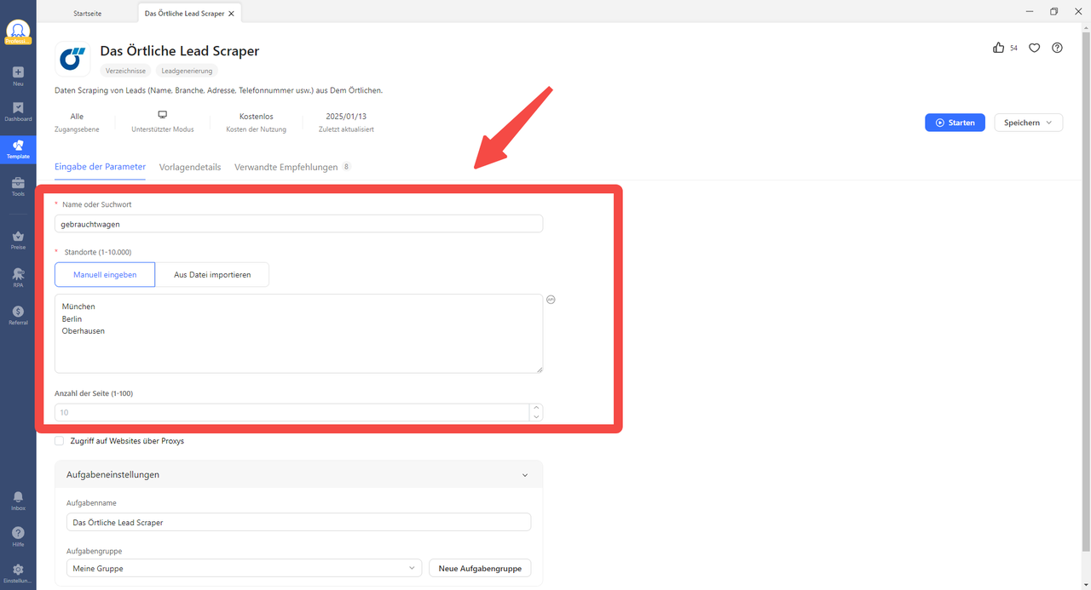Open the Tools sidebar section
This screenshot has height=590, width=1091.
(x=18, y=186)
